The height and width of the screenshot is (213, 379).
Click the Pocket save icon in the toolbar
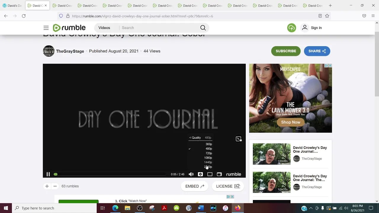(364, 16)
